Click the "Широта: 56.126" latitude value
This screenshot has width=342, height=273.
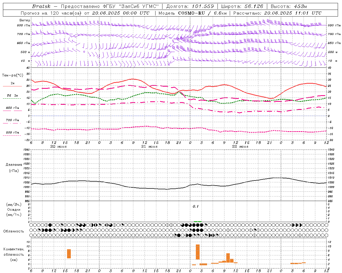242,6
